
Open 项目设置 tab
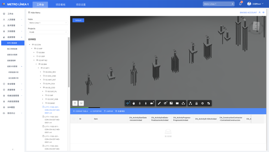click(81, 5)
